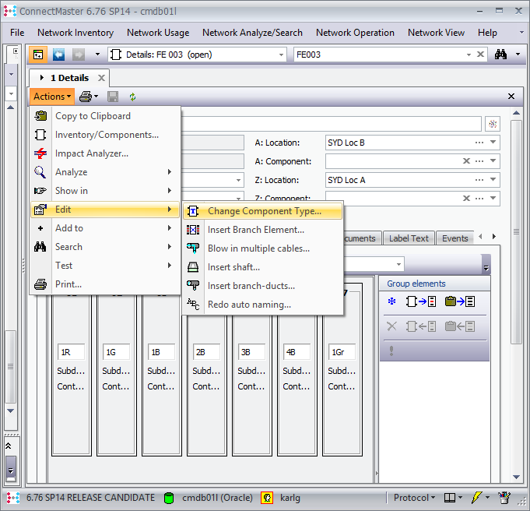530x511 pixels.
Task: Open the Network Usage menu
Action: pyautogui.click(x=158, y=33)
